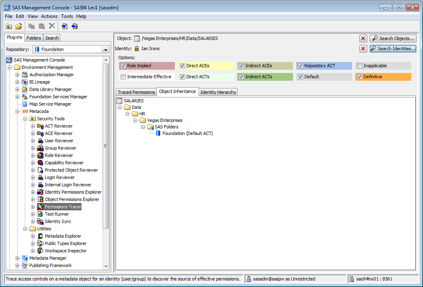423x287 pixels.
Task: Select SAS Folders in the inheritance tree
Action: 166,127
